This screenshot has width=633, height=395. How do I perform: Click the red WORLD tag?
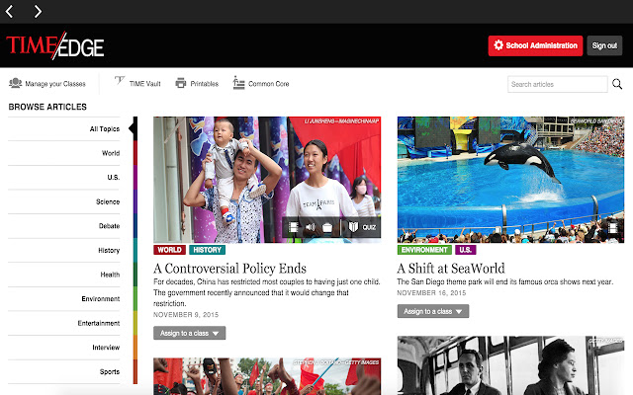[169, 250]
